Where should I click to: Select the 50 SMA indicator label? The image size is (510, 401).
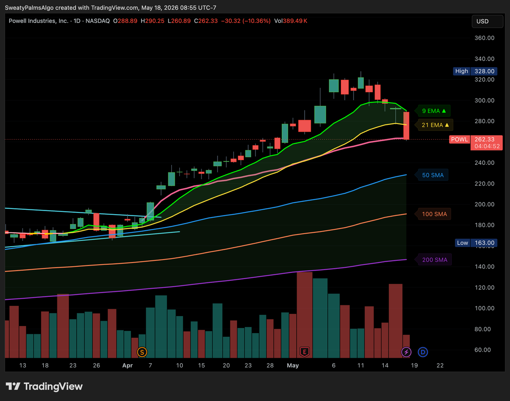pyautogui.click(x=432, y=175)
